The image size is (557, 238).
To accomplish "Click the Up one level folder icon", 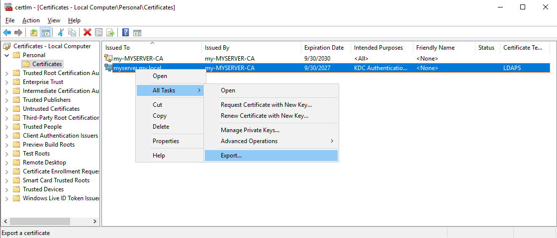I will coord(34,32).
